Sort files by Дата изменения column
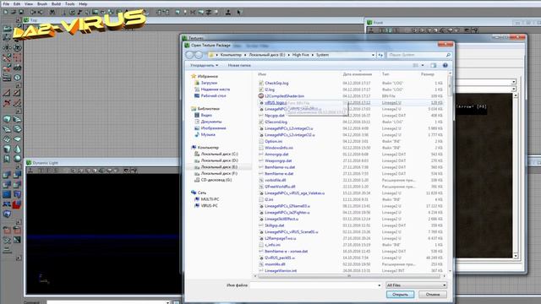The image size is (541, 304). coord(358,74)
